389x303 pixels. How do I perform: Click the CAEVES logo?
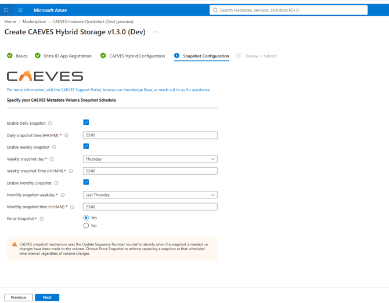[x=45, y=76]
